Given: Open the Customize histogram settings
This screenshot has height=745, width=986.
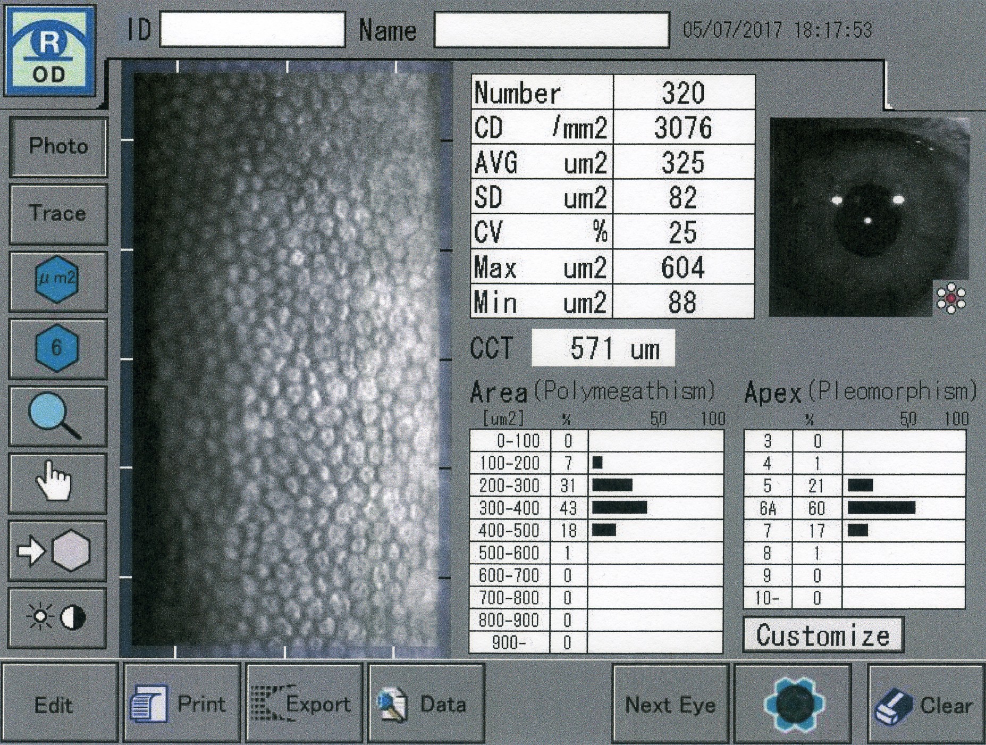Looking at the screenshot, I should (x=822, y=635).
